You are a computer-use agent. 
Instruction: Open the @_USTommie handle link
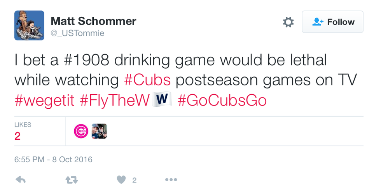click(78, 34)
